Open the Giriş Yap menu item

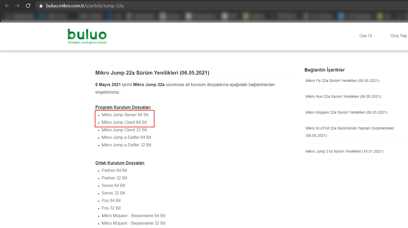pos(398,36)
